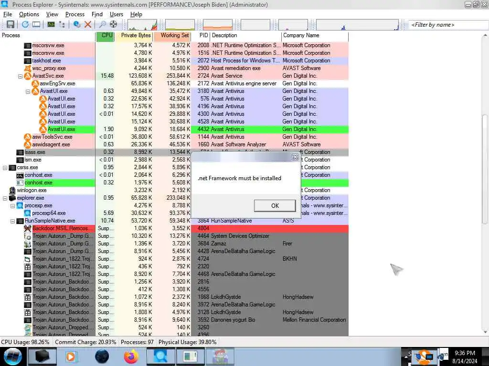Click the Danones yogurt Bio description
Image resolution: width=489 pixels, height=366 pixels.
point(233,320)
